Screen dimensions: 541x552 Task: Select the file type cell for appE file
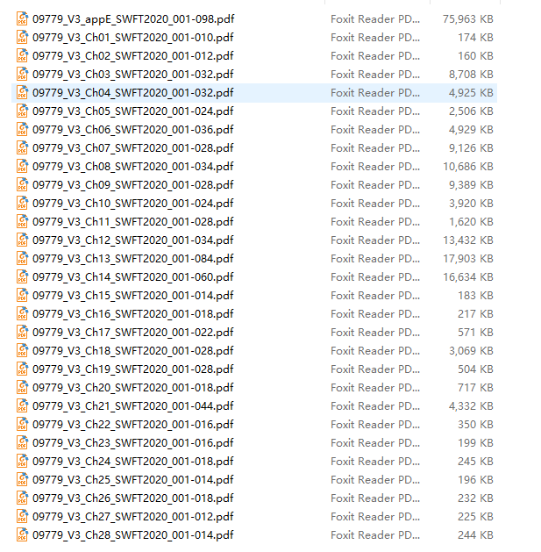pos(375,19)
